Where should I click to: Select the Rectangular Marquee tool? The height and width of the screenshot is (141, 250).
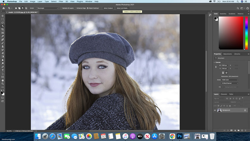3,19
